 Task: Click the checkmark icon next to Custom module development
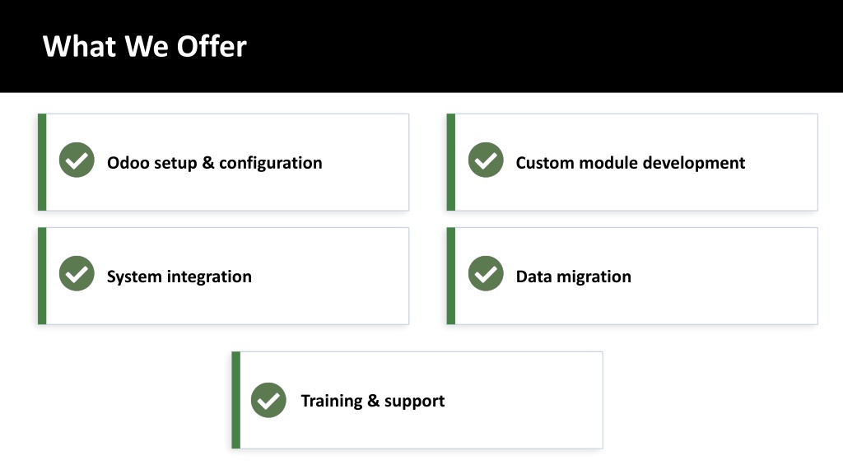click(x=486, y=160)
